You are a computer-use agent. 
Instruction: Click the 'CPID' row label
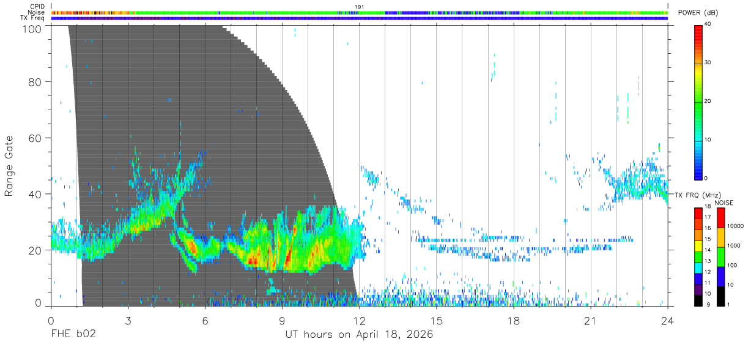pyautogui.click(x=37, y=7)
